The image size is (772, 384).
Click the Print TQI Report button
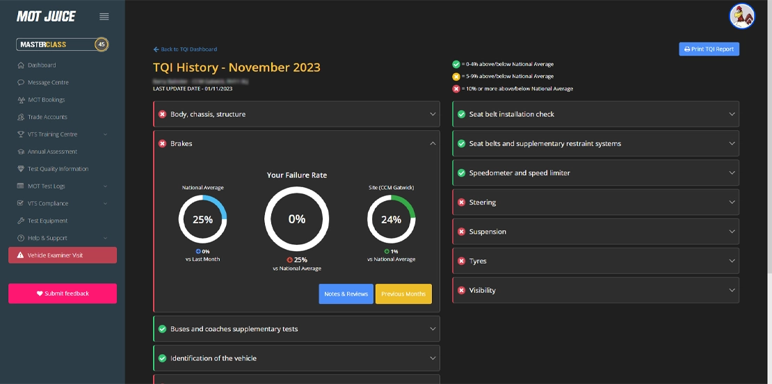pos(709,49)
